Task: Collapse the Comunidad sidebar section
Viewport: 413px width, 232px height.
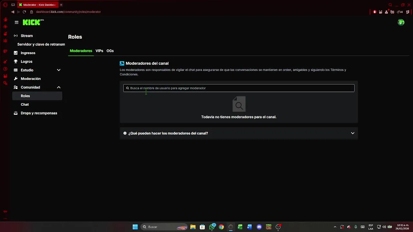Action: 59,87
